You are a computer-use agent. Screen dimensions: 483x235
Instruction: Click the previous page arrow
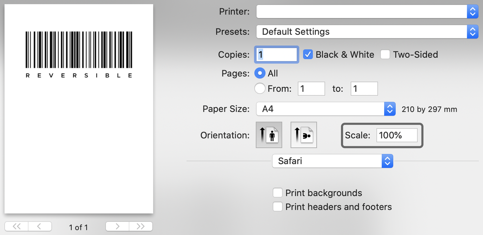click(x=40, y=226)
